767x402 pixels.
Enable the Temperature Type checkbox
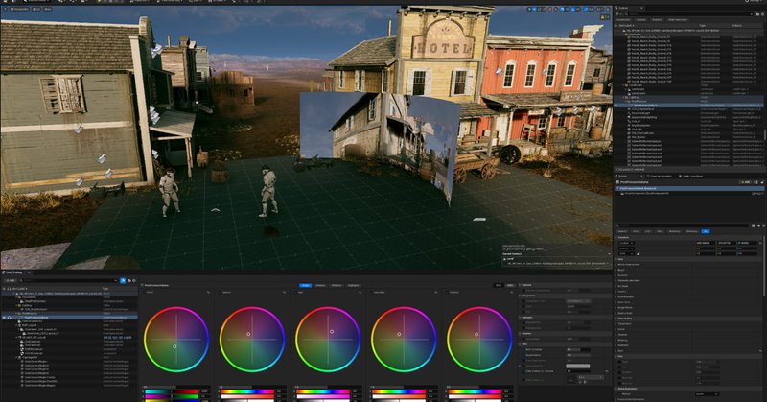[523, 301]
